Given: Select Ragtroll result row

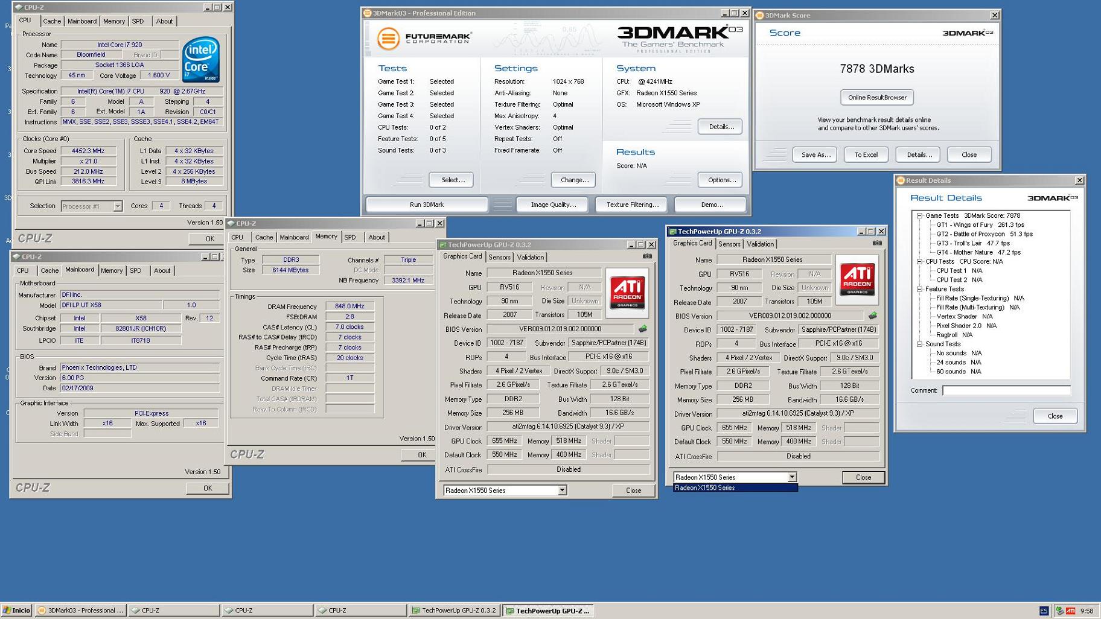Looking at the screenshot, I should coord(954,335).
